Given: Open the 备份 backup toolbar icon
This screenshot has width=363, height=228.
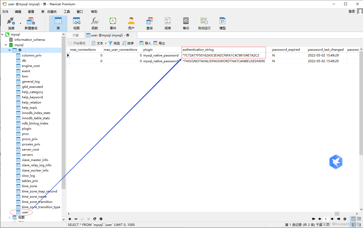Looking at the screenshot, I should coord(186,24).
